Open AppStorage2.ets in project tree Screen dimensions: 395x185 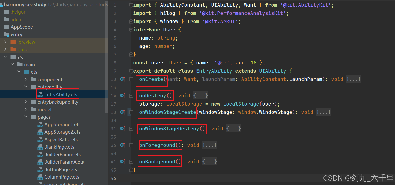click(62, 132)
